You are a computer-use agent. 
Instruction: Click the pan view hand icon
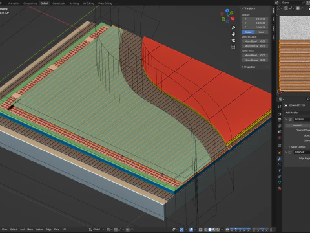pos(233,34)
